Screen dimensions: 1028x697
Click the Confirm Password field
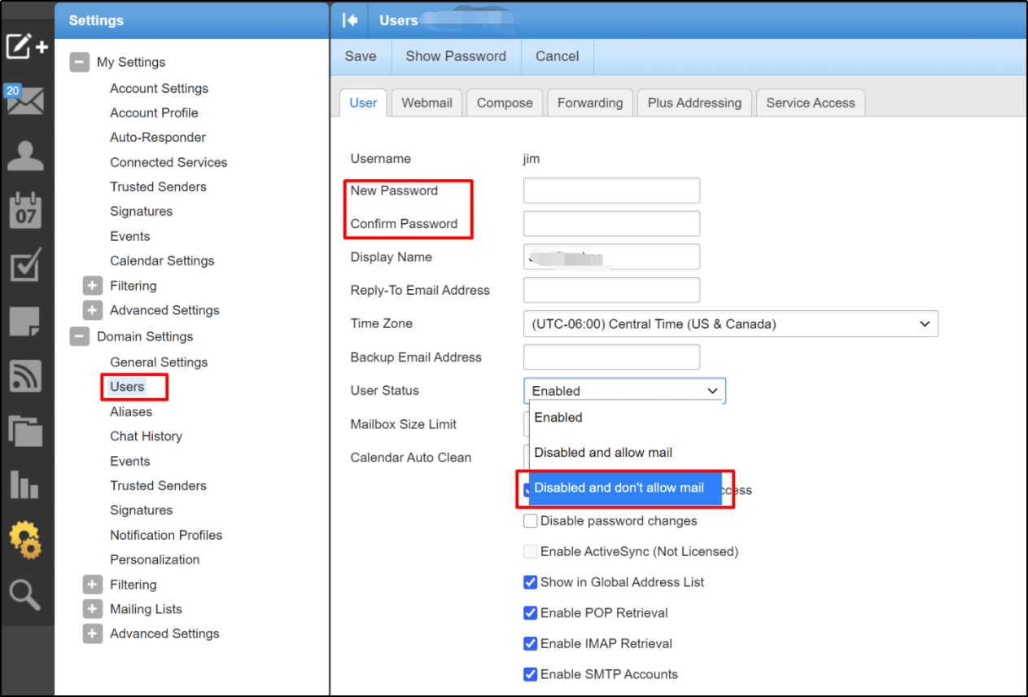point(611,224)
